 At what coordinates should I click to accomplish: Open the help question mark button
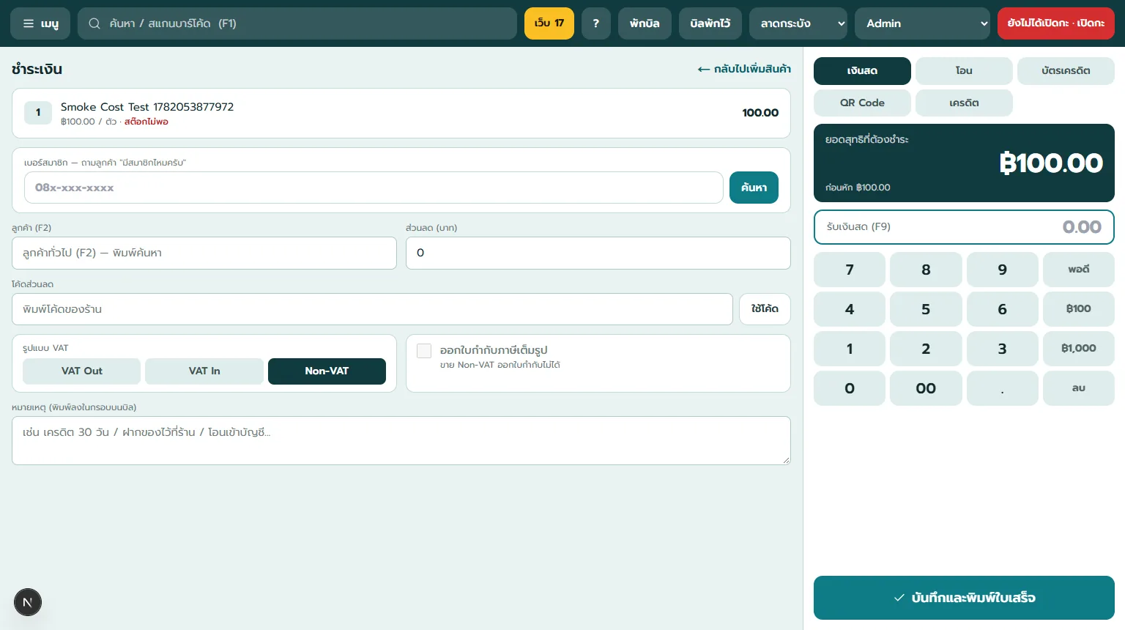point(596,23)
